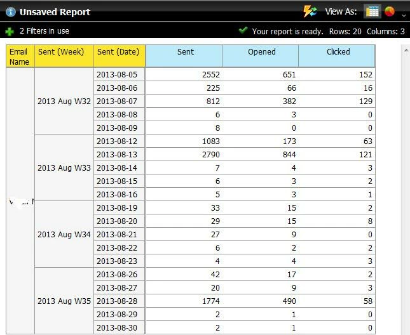
Task: Click the lightning refresh report icon
Action: click(310, 11)
